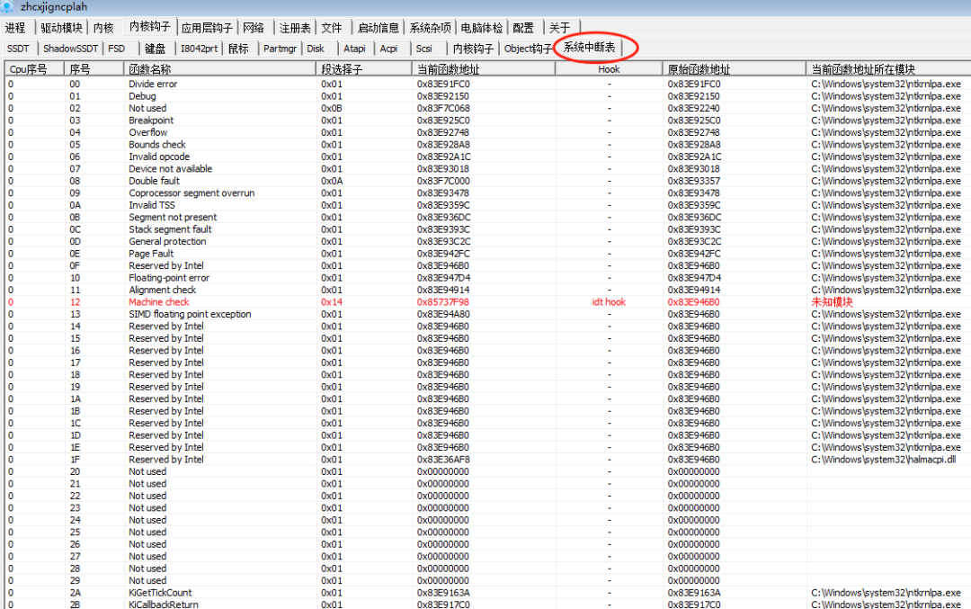
Task: Switch to the 进程 tab
Action: [15, 28]
